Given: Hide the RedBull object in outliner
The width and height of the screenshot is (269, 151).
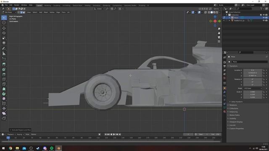Looking at the screenshot, I should pyautogui.click(x=264, y=21).
